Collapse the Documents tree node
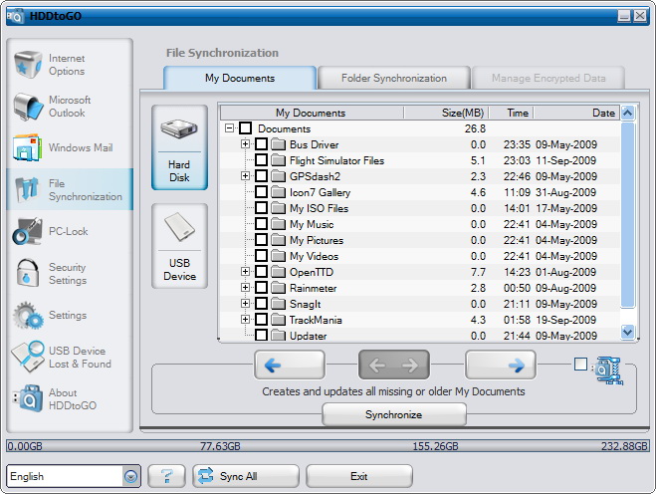This screenshot has height=494, width=656. 229,128
